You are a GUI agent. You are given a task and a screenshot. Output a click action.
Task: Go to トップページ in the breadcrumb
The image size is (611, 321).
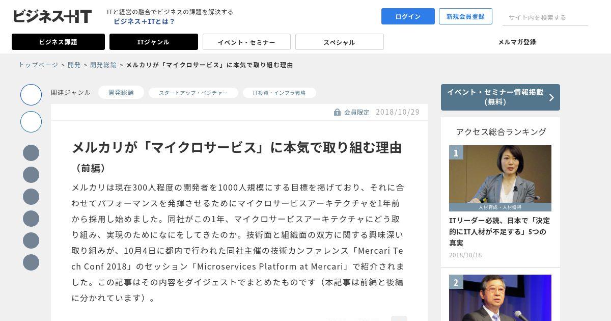click(x=38, y=65)
